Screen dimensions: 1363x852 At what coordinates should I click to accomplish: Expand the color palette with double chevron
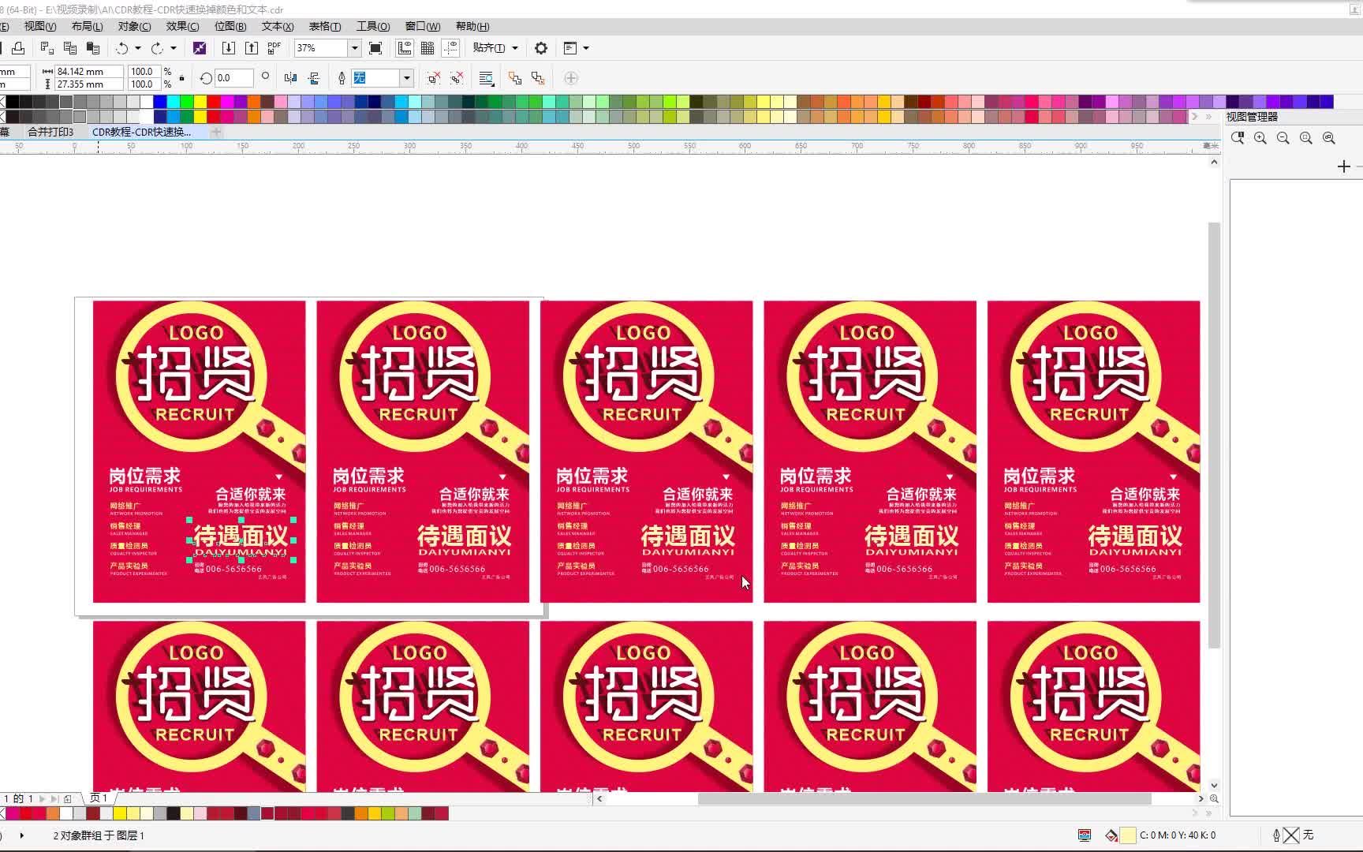[x=1208, y=117]
